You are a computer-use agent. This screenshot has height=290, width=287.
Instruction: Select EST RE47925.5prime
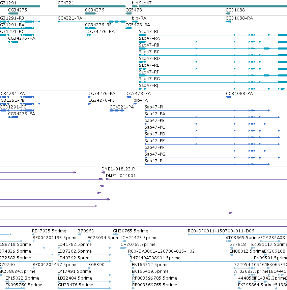coord(49,231)
